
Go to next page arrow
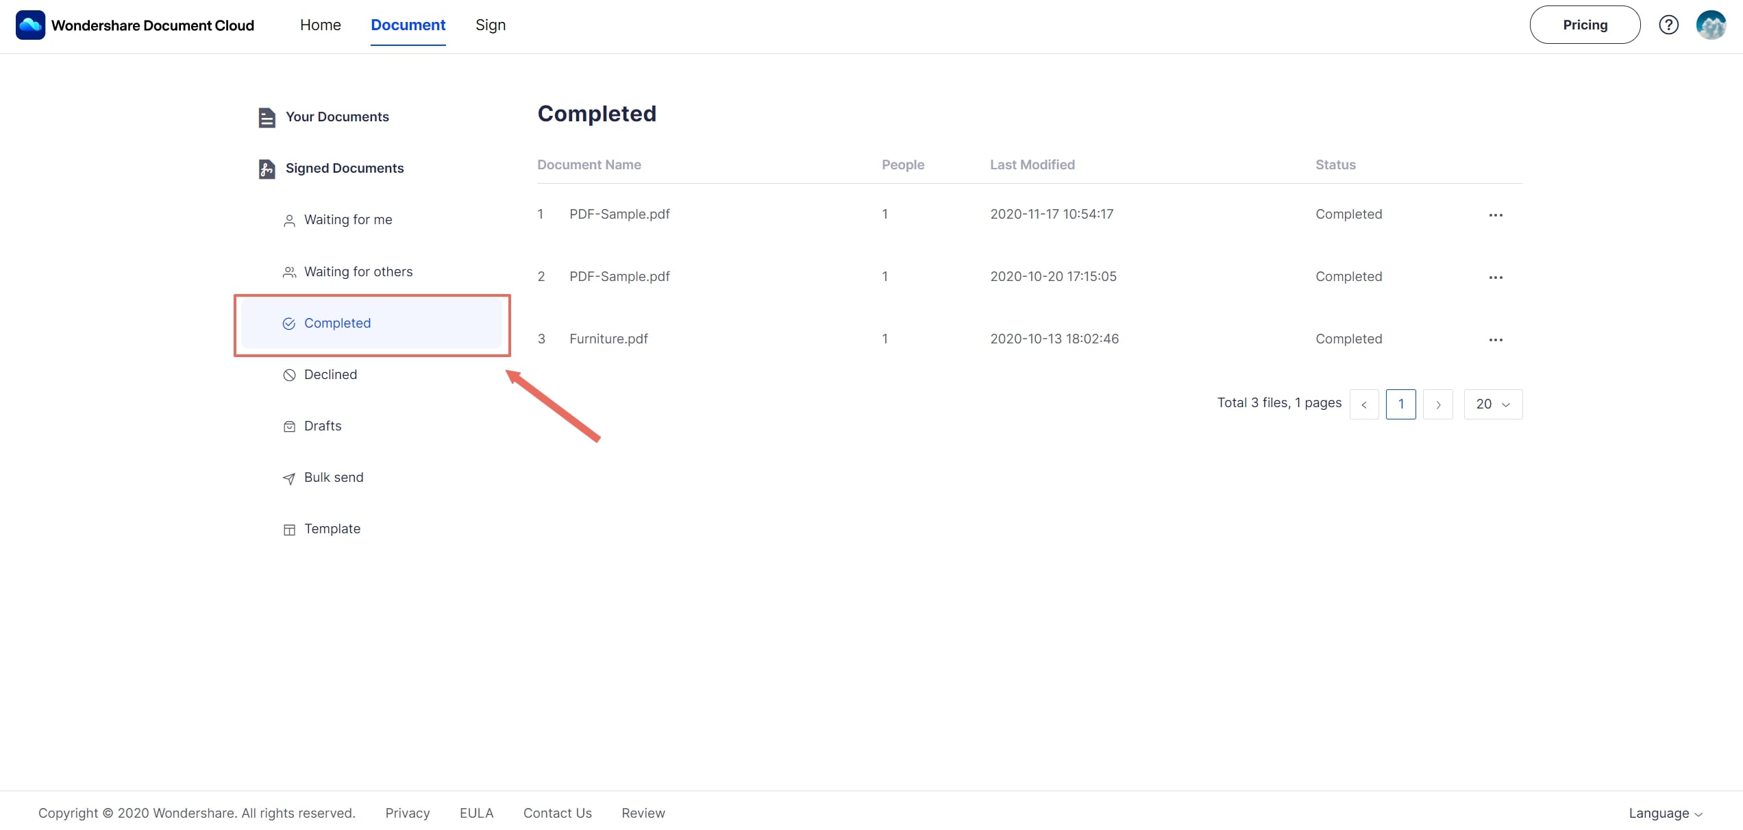tap(1437, 404)
